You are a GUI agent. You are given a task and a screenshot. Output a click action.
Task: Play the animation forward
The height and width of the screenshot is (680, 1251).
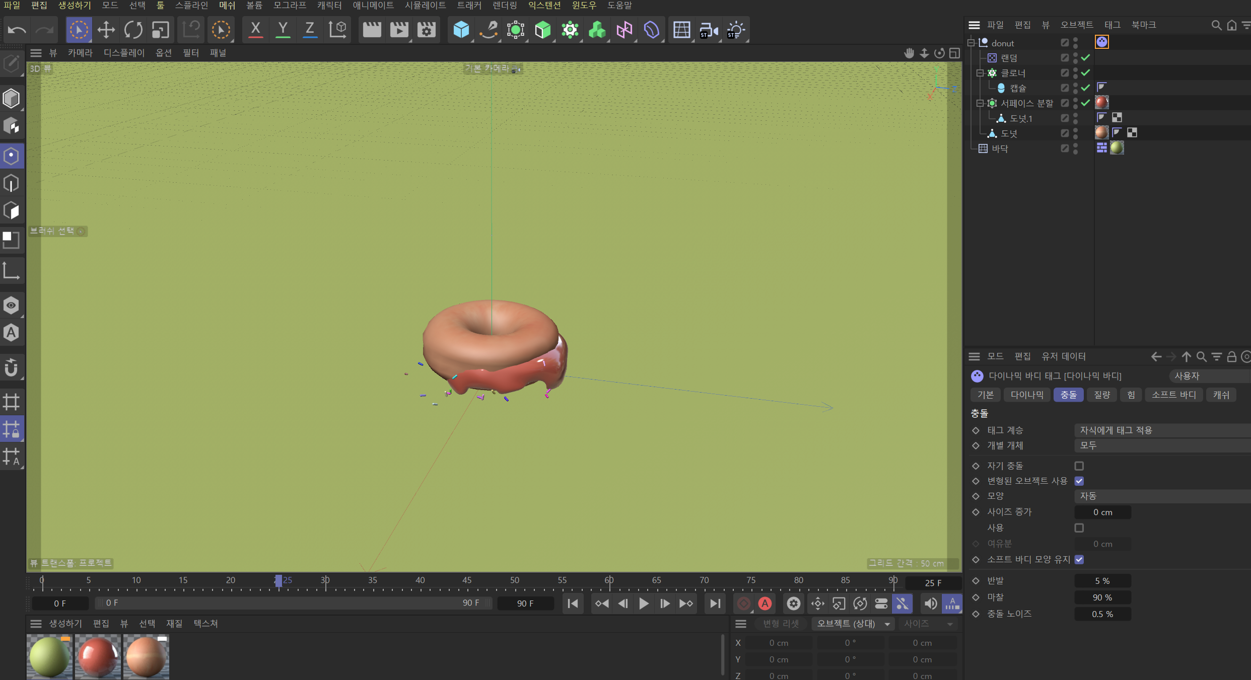tap(644, 603)
